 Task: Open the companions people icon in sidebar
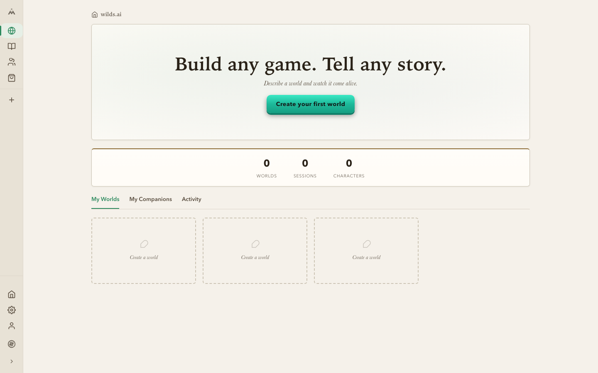point(12,62)
